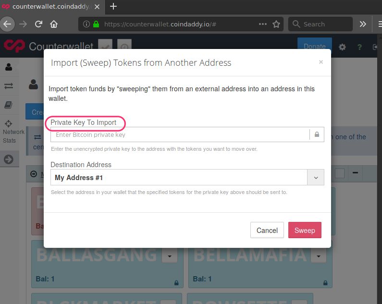382x304 pixels.
Task: Click the browser forward arrow
Action: [23, 24]
